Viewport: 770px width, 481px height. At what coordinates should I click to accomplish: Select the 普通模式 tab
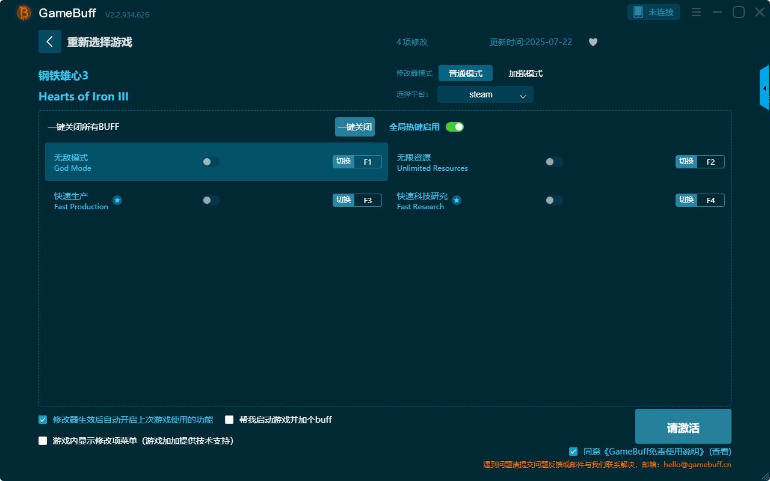466,73
